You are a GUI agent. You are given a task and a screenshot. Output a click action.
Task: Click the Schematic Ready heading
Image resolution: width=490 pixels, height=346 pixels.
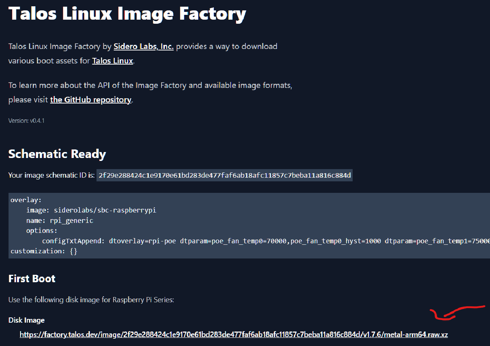click(57, 154)
